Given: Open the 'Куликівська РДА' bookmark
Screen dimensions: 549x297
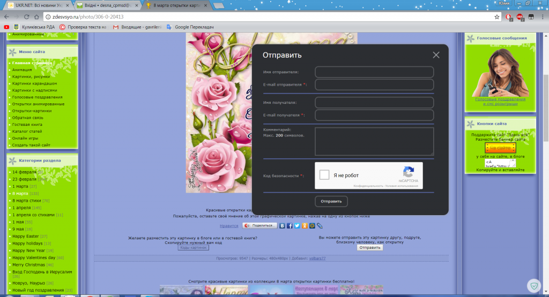Looking at the screenshot, I should [34, 27].
